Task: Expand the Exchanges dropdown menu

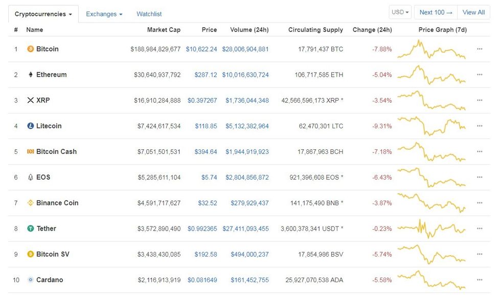Action: point(104,14)
